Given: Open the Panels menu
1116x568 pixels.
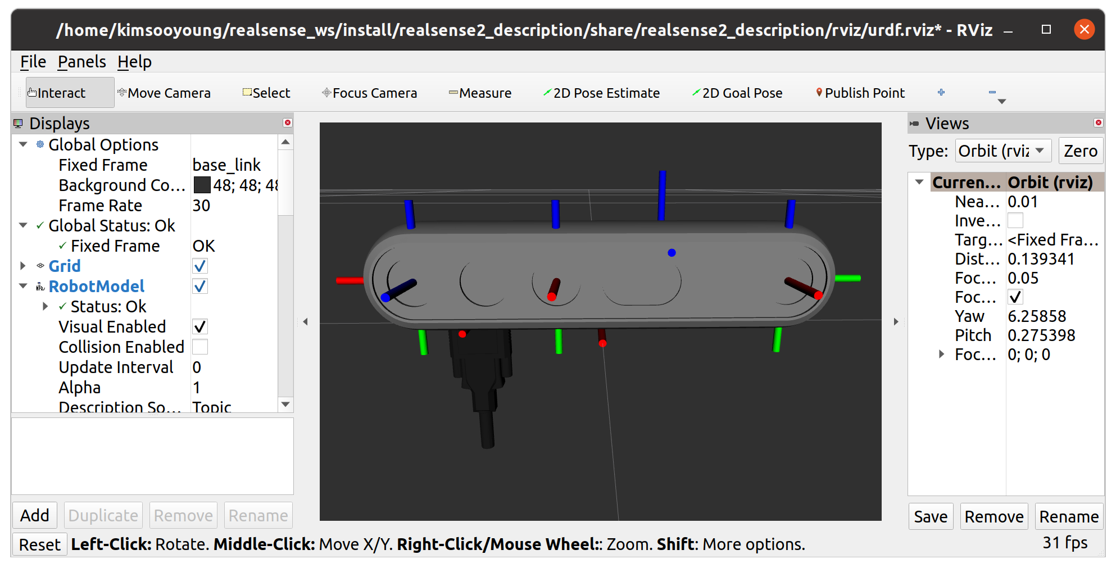Looking at the screenshot, I should tap(82, 62).
